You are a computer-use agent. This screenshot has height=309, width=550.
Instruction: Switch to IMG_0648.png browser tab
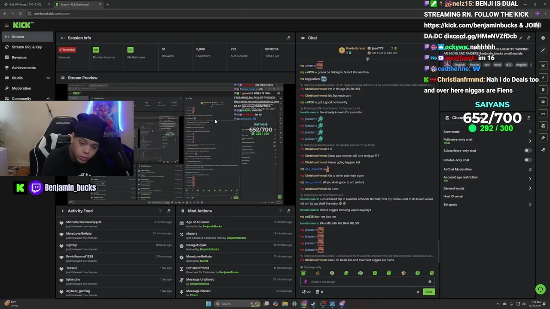point(26,4)
